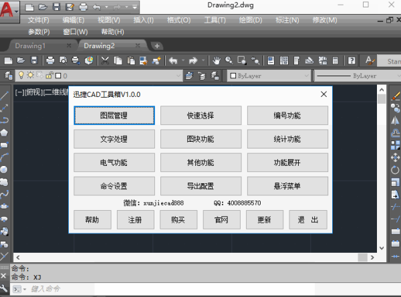The width and height of the screenshot is (401, 297).
Task: Click the Save icon in quick access toolbar
Action: pyautogui.click(x=57, y=7)
